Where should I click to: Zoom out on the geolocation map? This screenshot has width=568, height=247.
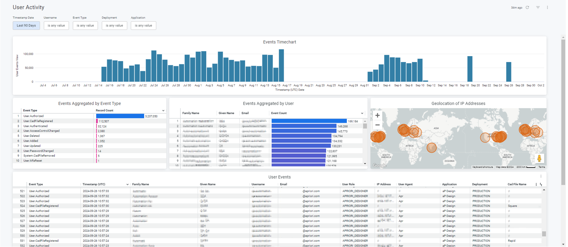point(377,125)
